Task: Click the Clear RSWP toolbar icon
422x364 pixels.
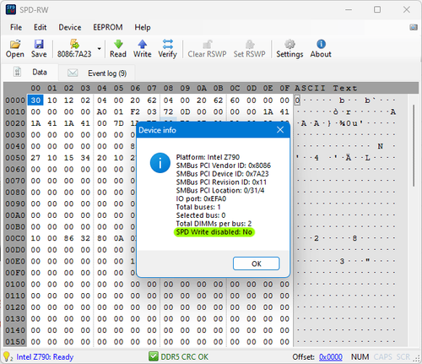Action: [x=208, y=44]
